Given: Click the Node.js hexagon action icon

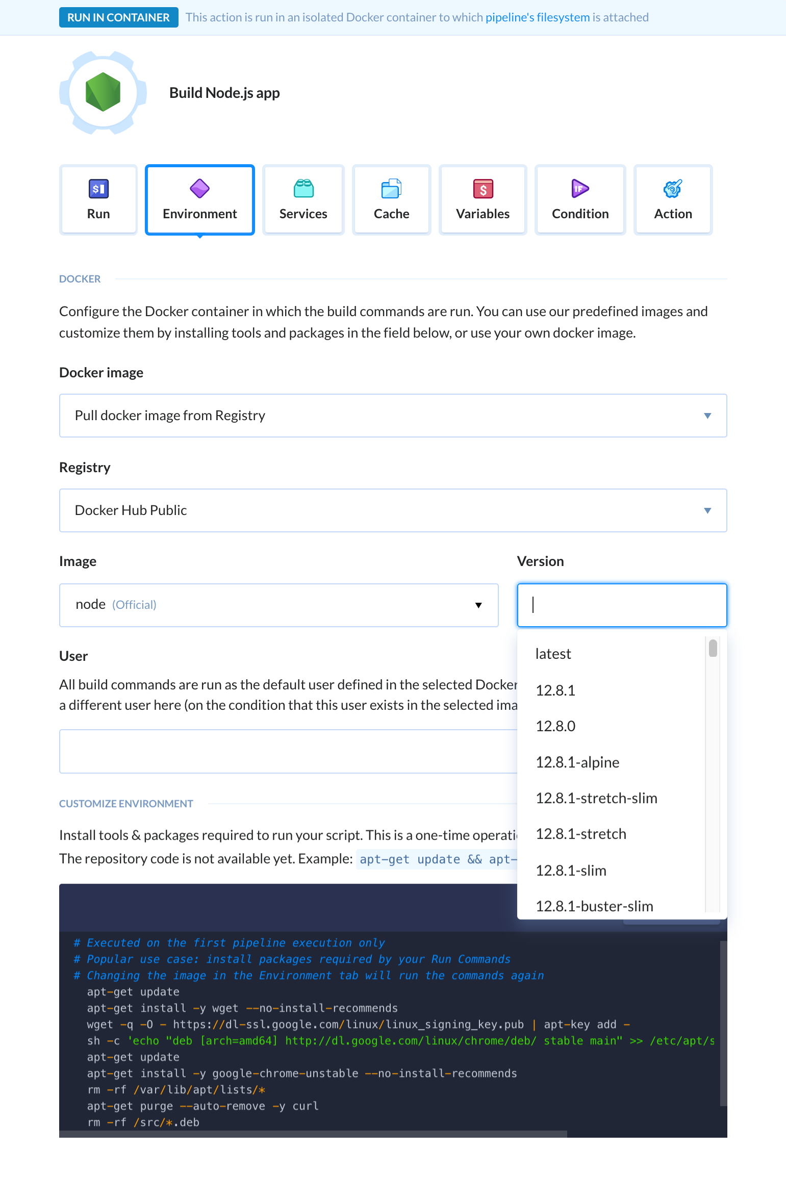Looking at the screenshot, I should click(x=103, y=92).
